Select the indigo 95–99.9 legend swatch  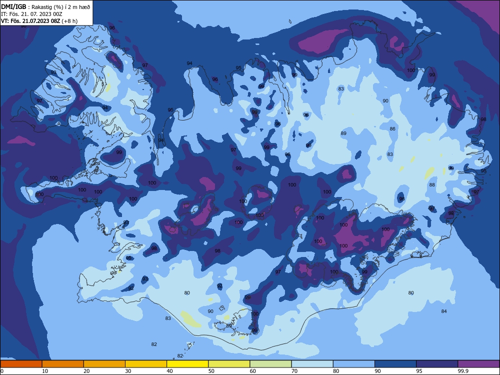click(437, 364)
